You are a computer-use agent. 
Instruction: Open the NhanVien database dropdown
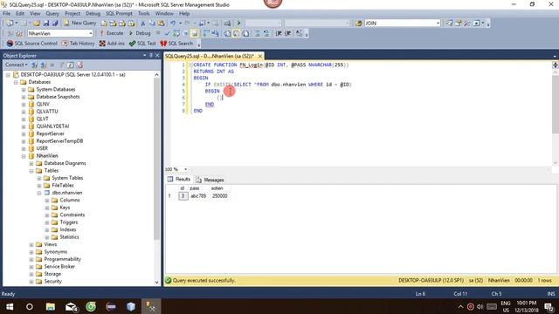91,33
